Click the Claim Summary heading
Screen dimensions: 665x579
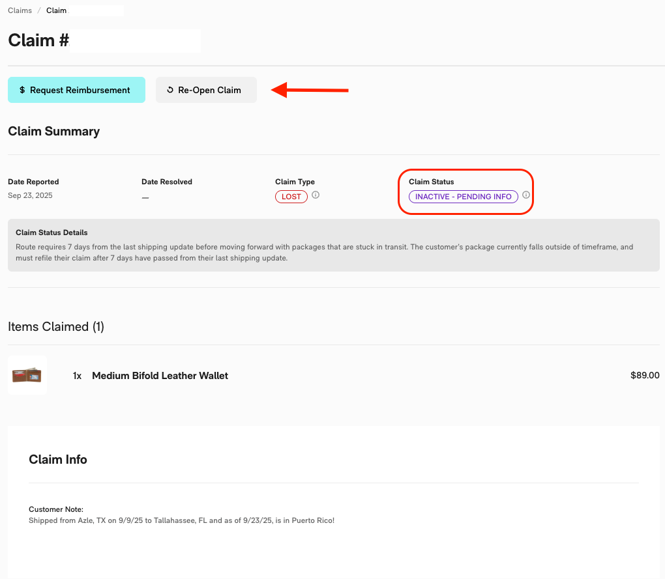(53, 131)
